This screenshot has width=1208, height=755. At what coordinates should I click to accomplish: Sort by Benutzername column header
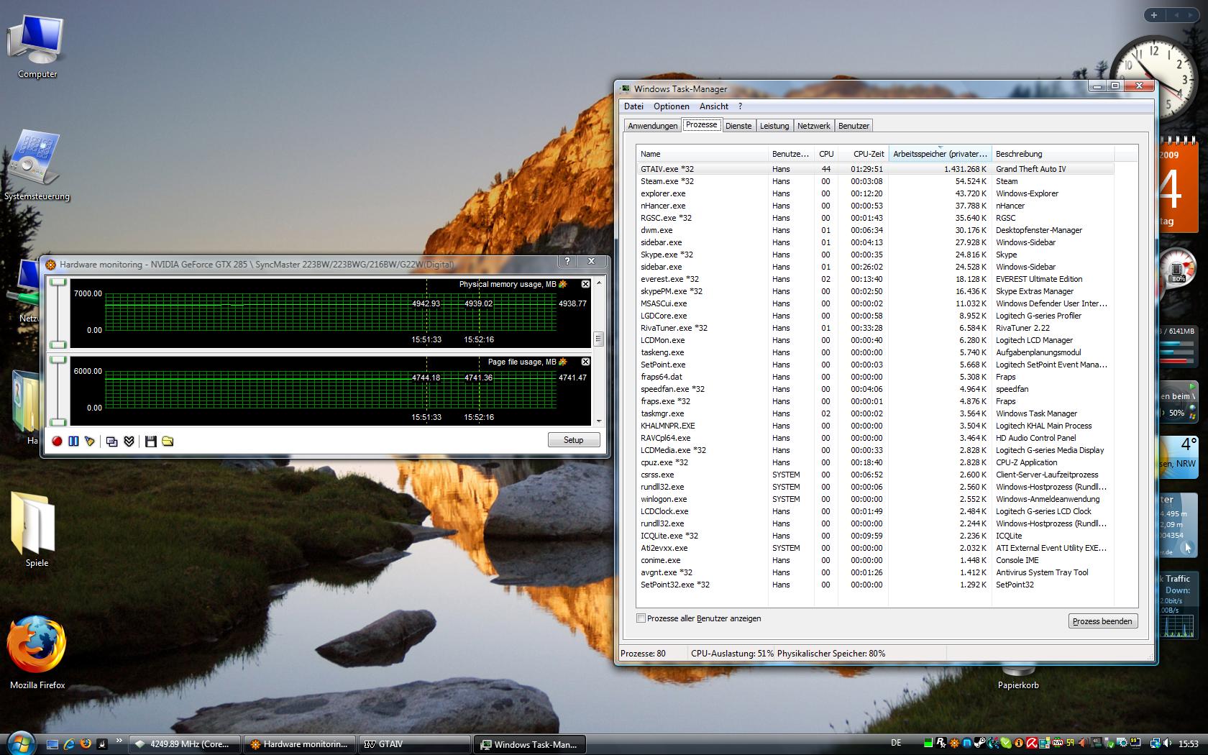[x=791, y=154]
